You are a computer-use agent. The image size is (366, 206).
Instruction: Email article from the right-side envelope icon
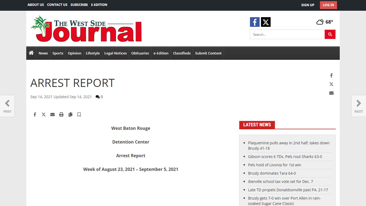click(331, 93)
